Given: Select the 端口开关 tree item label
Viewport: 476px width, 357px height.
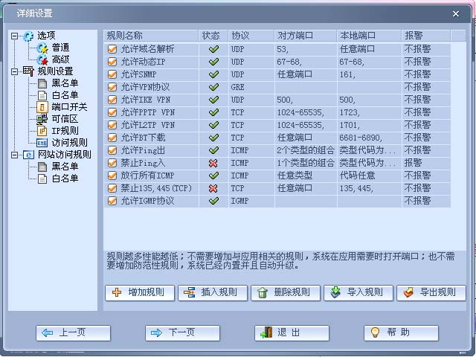Looking at the screenshot, I should click(69, 107).
